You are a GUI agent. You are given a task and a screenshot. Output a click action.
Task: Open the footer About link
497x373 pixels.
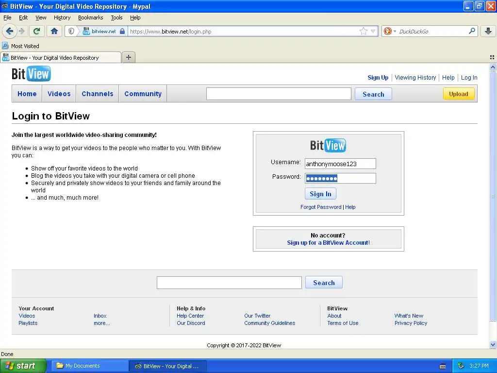[x=334, y=316]
